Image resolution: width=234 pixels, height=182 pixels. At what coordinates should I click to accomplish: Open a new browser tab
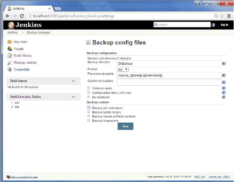click(x=58, y=9)
